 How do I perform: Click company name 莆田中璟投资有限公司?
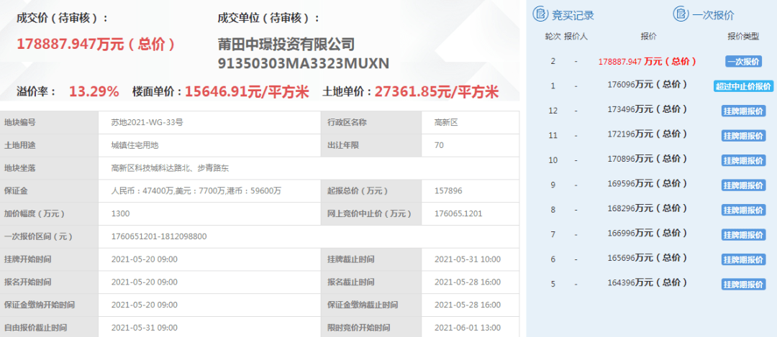286,44
